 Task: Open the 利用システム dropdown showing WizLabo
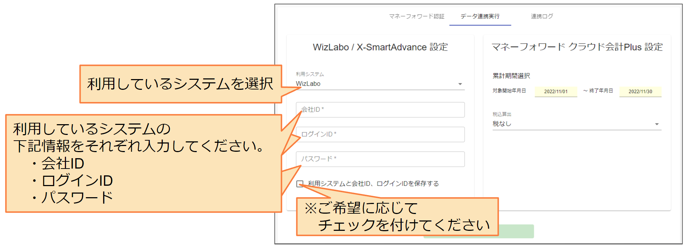click(380, 84)
